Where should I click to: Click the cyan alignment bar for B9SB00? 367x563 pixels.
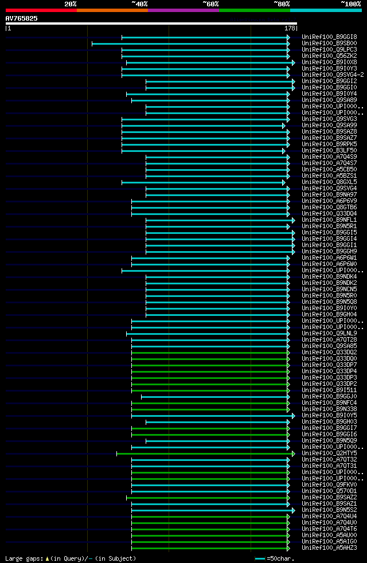click(191, 44)
